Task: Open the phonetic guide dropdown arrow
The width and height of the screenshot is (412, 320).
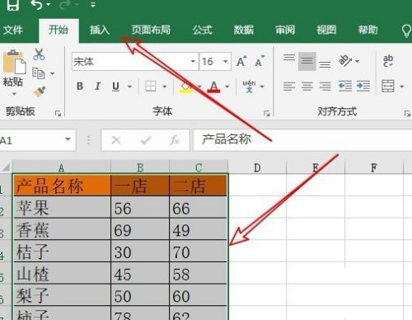Action: click(x=262, y=87)
